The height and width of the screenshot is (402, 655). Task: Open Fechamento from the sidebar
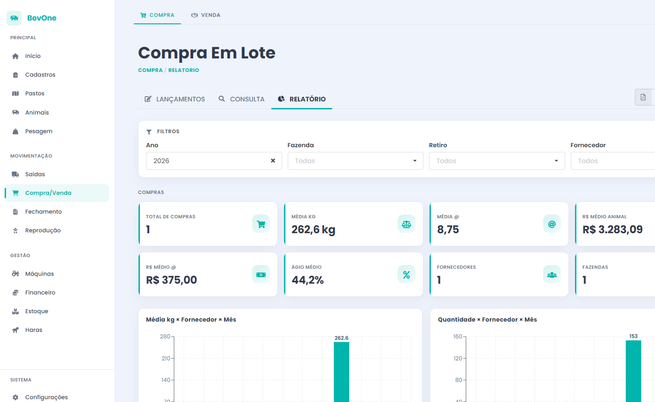[x=57, y=212]
